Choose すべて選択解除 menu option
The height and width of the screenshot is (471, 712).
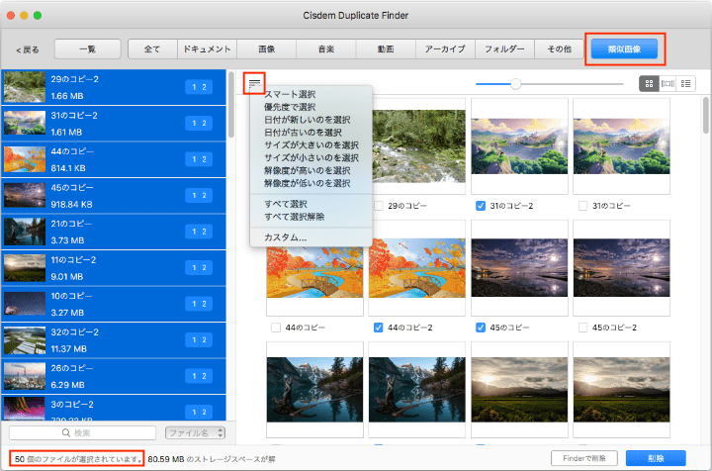tap(295, 217)
